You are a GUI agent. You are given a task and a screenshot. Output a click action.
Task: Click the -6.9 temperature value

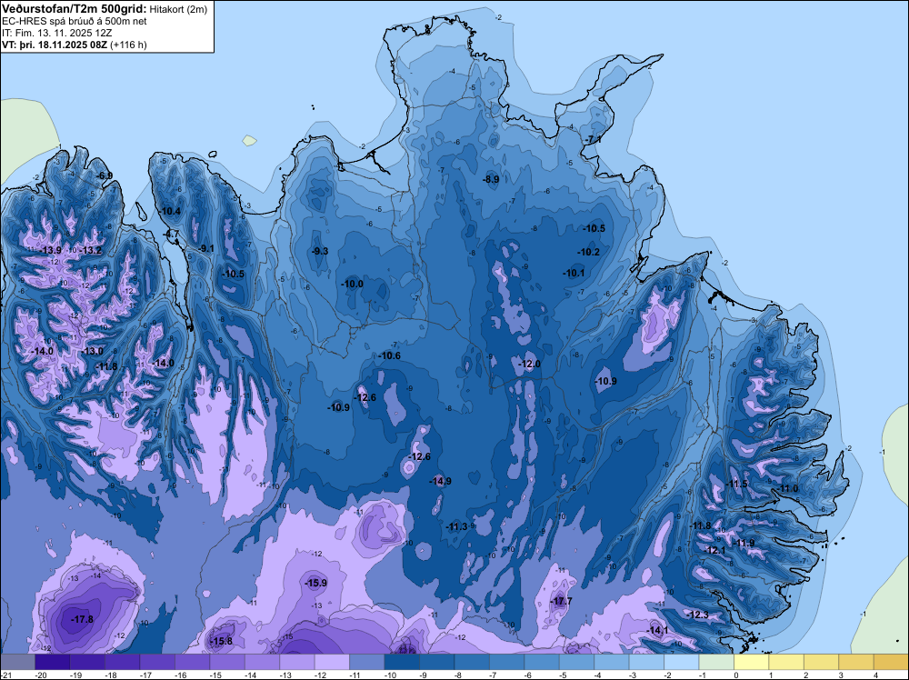pyautogui.click(x=105, y=175)
